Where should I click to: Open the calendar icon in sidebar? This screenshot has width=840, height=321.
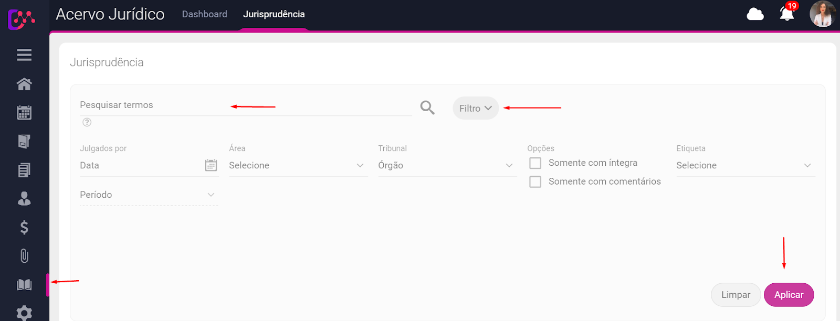(x=24, y=113)
